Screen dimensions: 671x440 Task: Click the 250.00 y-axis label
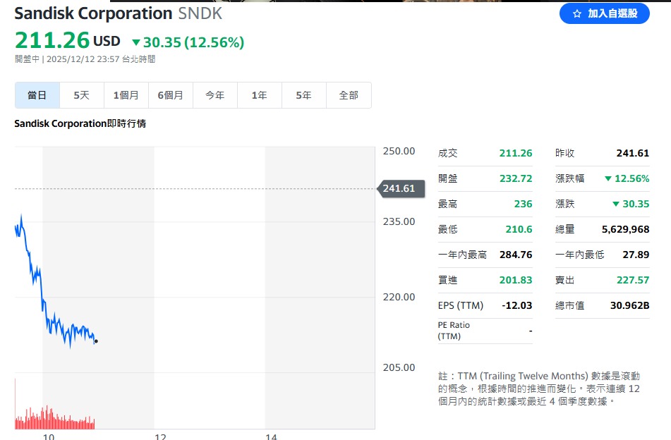(x=399, y=151)
